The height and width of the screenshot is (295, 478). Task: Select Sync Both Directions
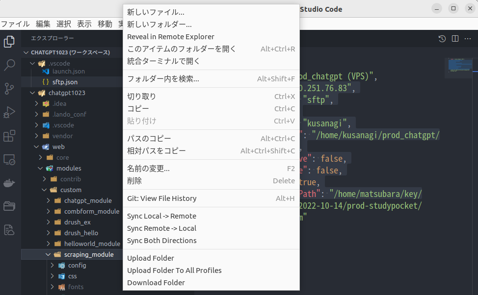(x=211, y=241)
